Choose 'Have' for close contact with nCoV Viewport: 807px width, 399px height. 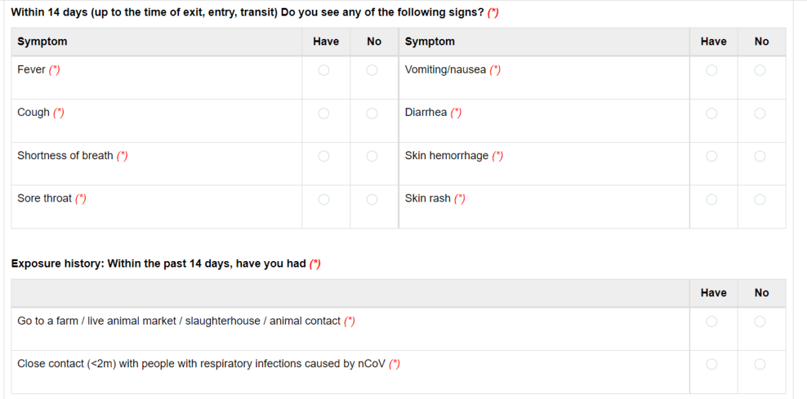pyautogui.click(x=711, y=364)
